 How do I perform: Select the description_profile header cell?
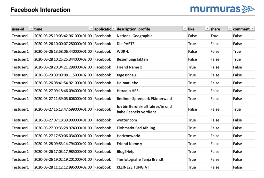tap(150, 29)
